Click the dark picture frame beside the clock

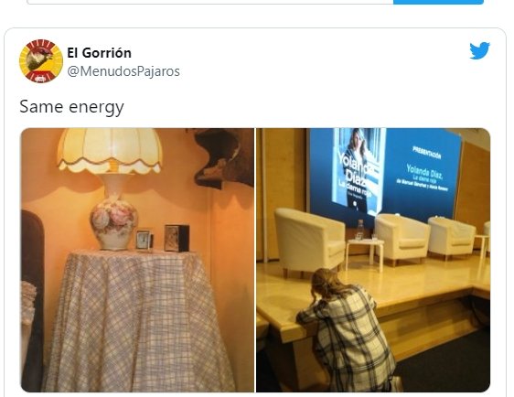177,238
